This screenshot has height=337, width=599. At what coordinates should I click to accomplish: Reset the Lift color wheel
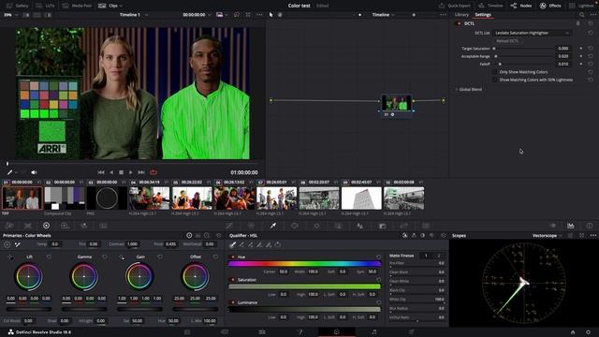(x=49, y=256)
